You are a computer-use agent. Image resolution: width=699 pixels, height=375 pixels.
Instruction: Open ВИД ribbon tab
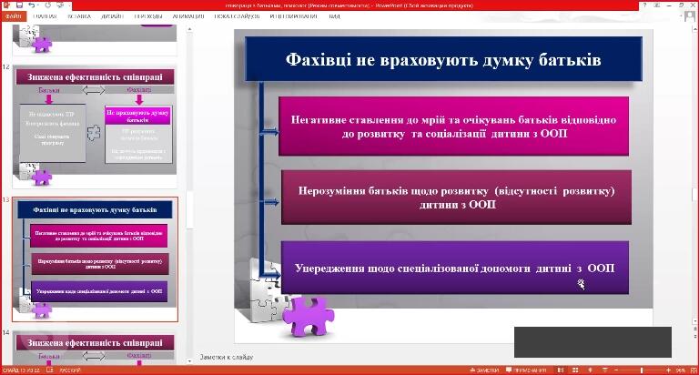tap(334, 16)
